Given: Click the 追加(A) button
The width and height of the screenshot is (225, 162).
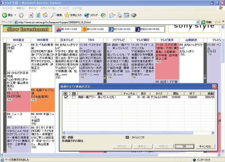Looking at the screenshot, I should (x=122, y=146).
